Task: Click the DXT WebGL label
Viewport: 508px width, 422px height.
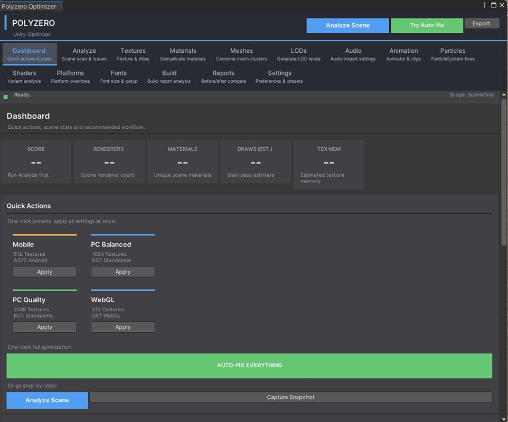Action: click(x=106, y=315)
